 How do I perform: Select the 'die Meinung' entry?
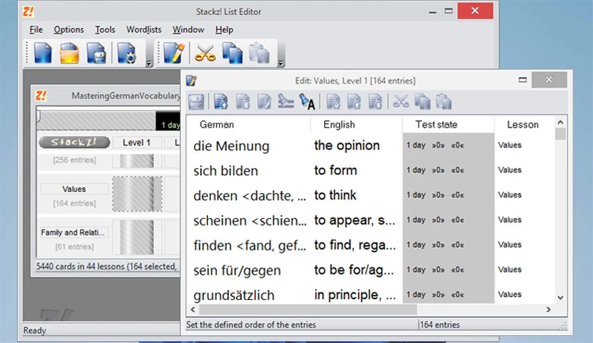[231, 146]
